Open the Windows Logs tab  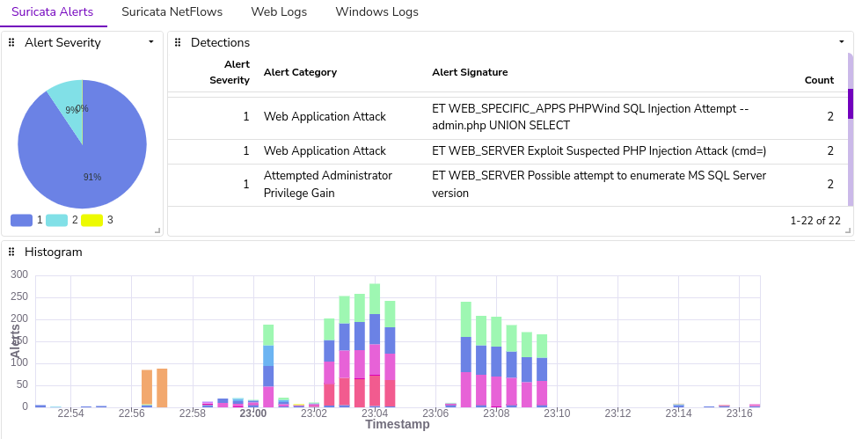coord(376,12)
